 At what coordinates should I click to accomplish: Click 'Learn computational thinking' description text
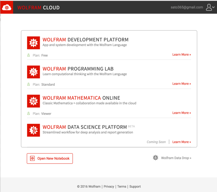[x=85, y=74]
